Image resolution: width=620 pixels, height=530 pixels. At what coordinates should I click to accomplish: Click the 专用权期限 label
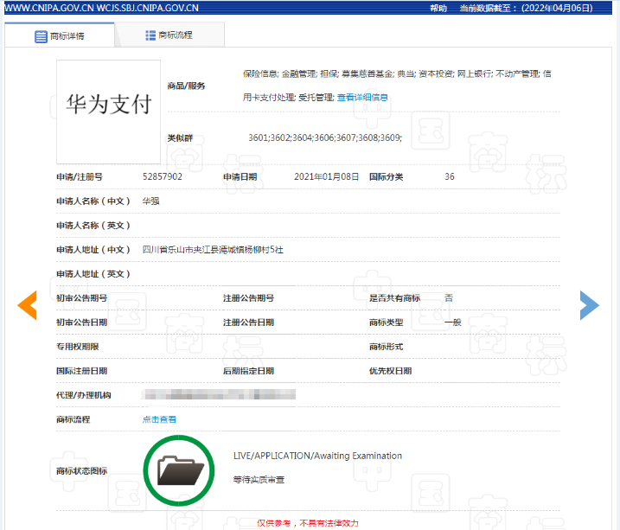78,347
